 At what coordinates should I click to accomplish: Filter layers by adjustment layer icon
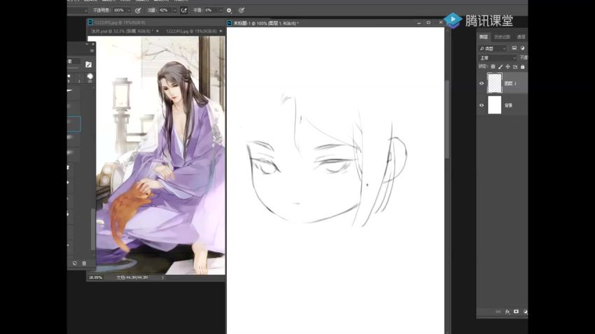click(522, 48)
